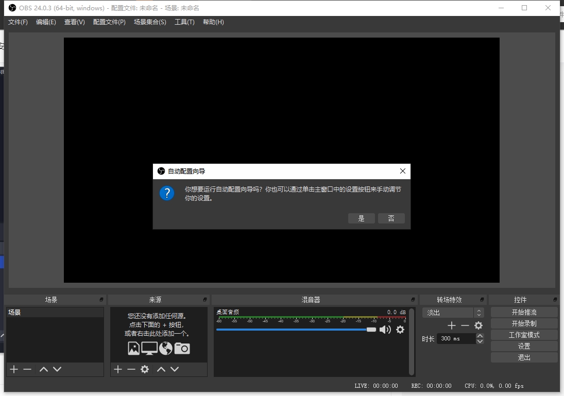Image resolution: width=564 pixels, height=396 pixels.
Task: Open the 文件(F) menu
Action: click(x=18, y=22)
